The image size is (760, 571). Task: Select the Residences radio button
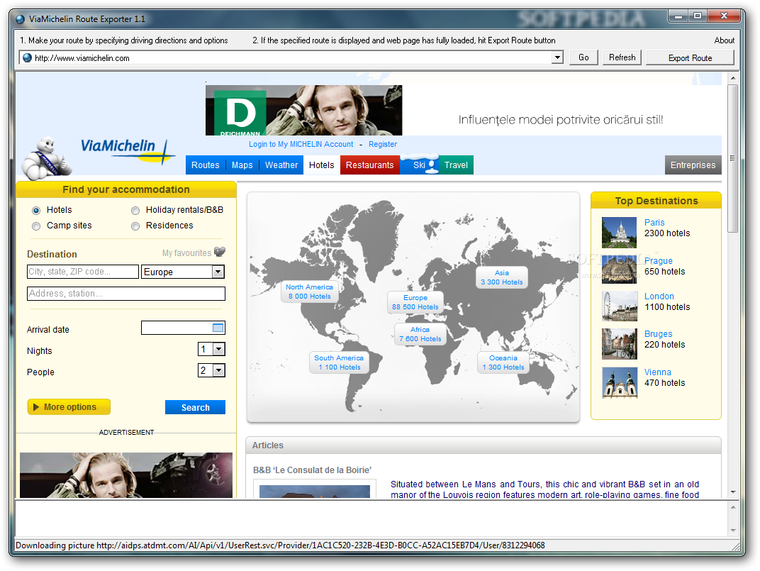(135, 226)
